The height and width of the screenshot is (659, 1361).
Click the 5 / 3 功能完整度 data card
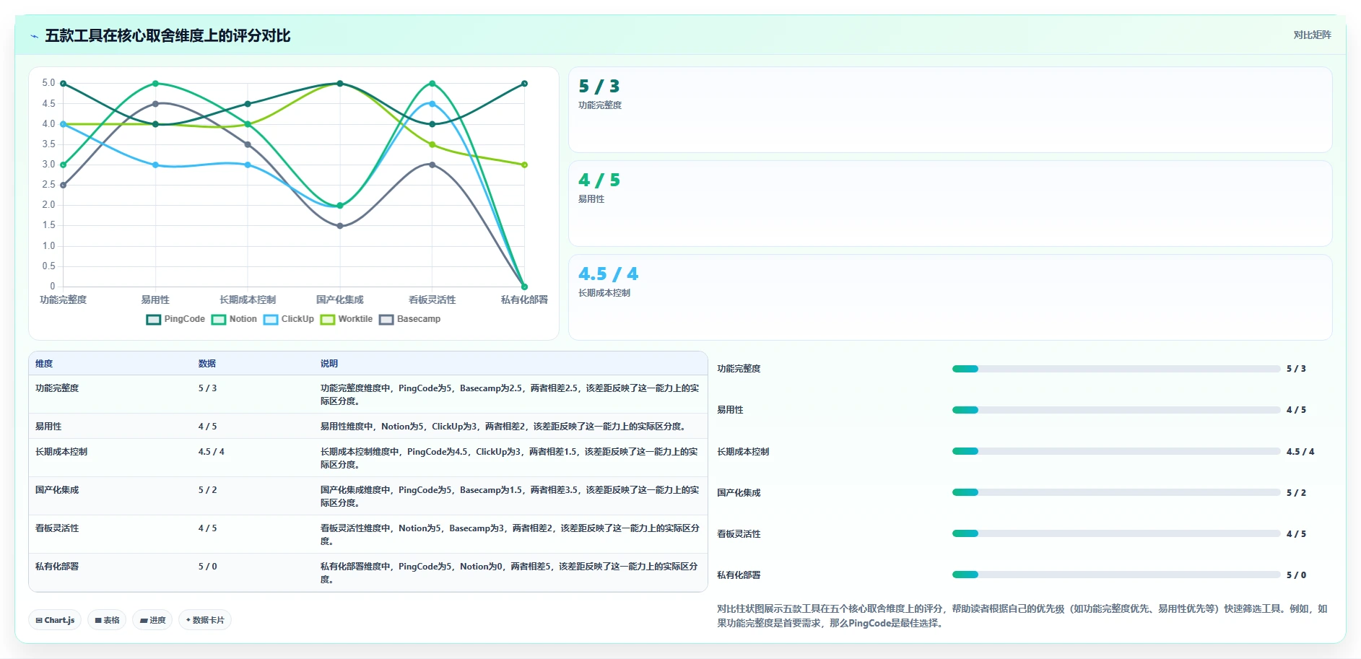pyautogui.click(x=950, y=110)
